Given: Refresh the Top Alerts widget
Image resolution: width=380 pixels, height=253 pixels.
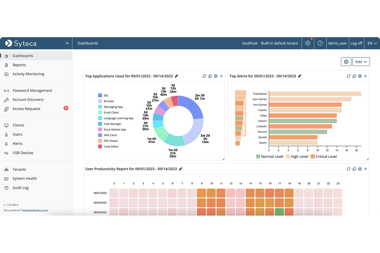Looking at the screenshot, I should tap(348, 76).
